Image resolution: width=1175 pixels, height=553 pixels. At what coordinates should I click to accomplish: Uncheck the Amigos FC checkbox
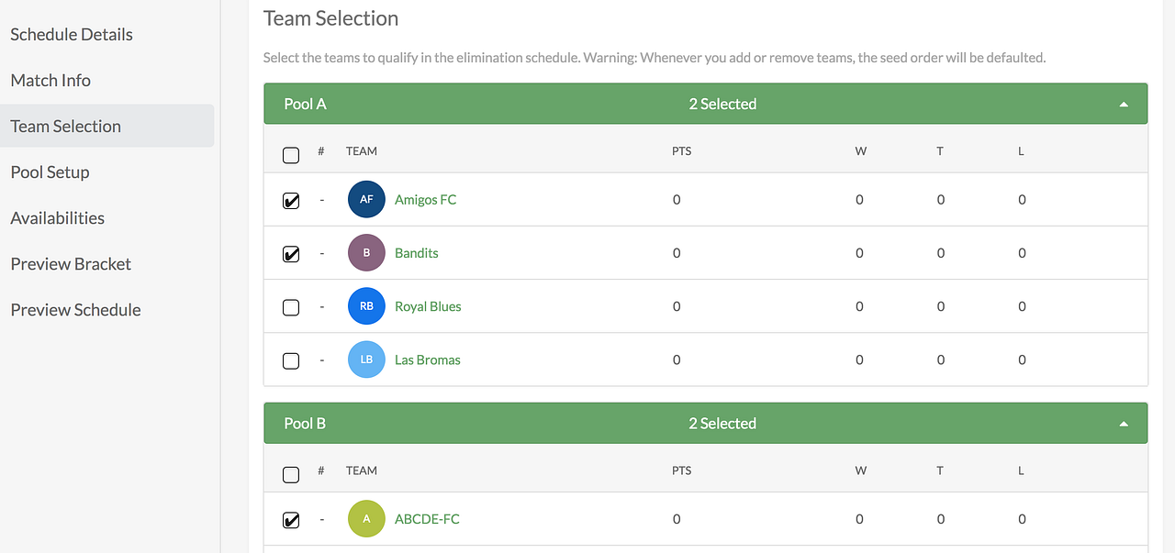[x=291, y=201]
